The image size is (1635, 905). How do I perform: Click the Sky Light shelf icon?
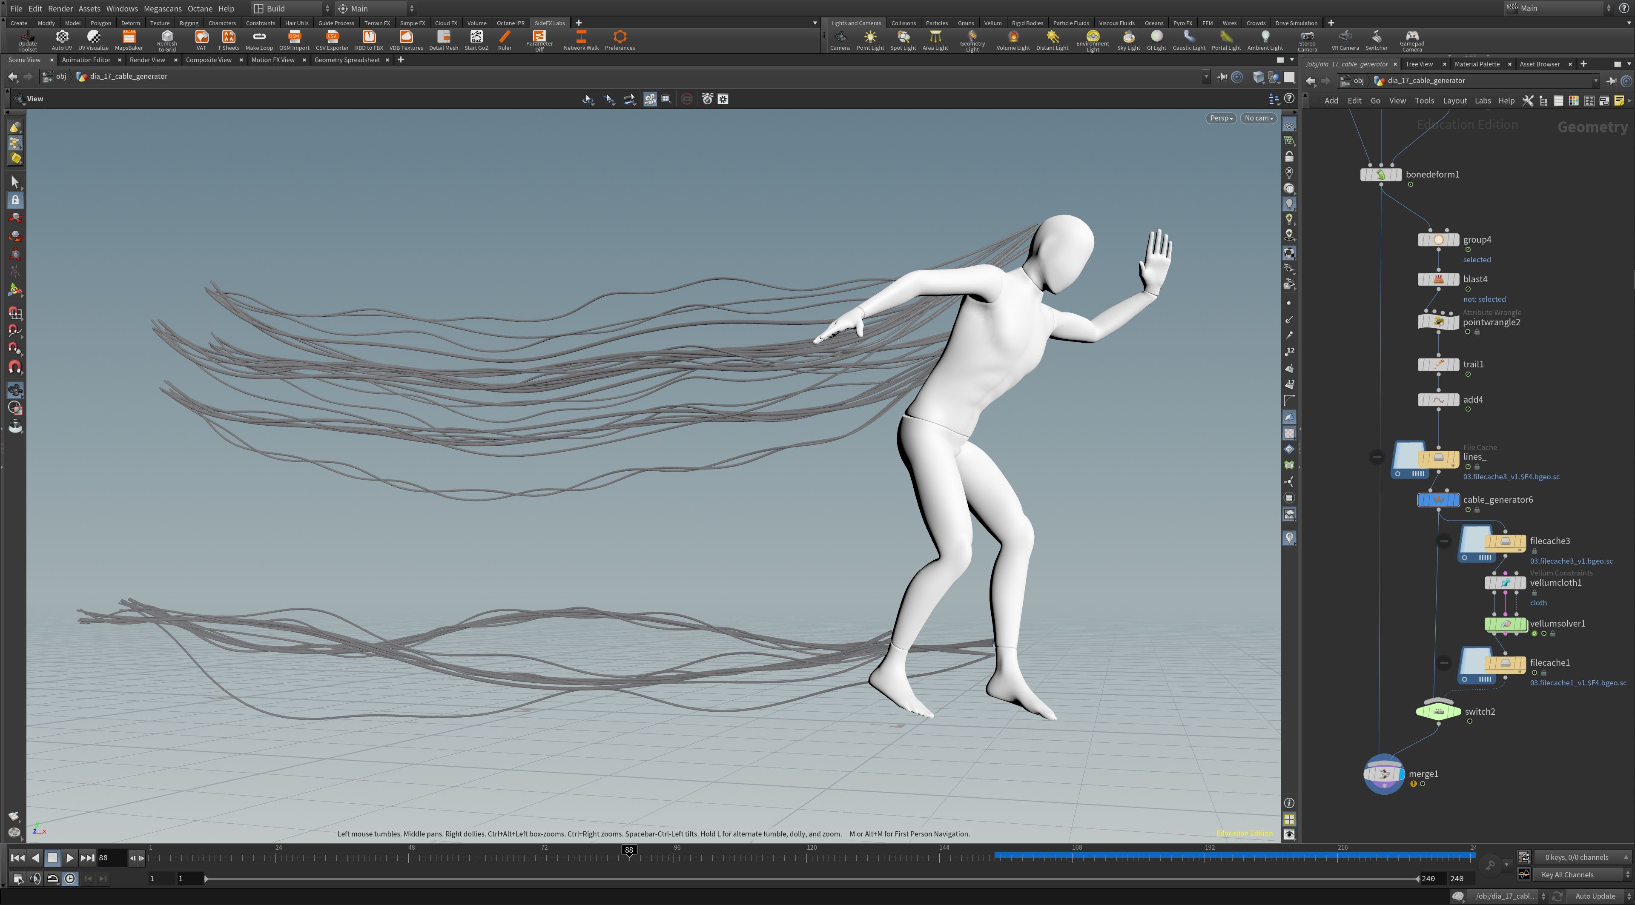[1128, 40]
